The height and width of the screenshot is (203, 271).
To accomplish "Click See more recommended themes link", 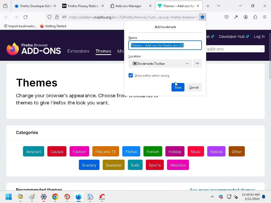I will (222, 189).
